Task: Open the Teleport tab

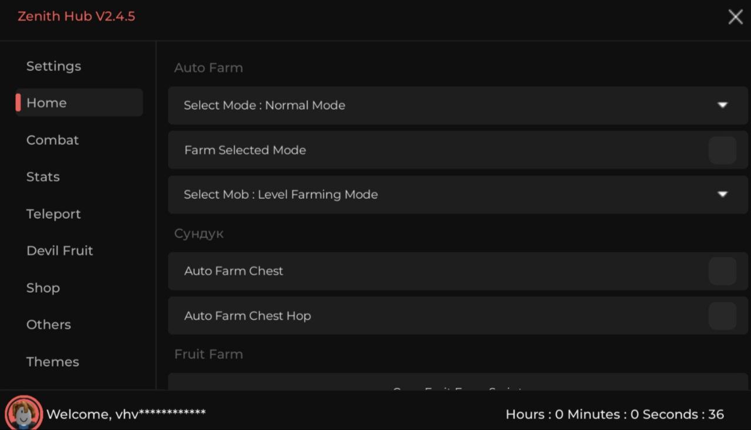Action: click(54, 214)
